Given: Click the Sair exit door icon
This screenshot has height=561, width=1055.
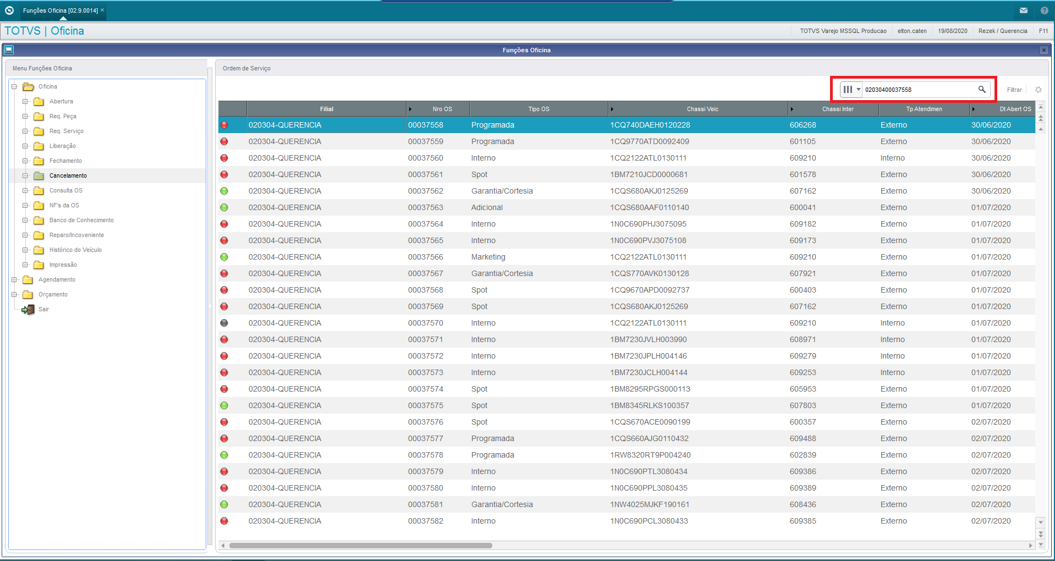Looking at the screenshot, I should coord(28,310).
